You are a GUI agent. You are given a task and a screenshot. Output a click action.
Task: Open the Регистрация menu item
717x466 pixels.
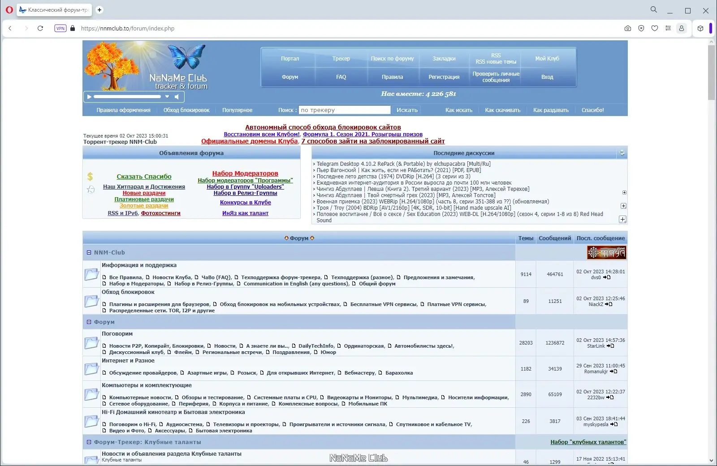[x=444, y=77]
